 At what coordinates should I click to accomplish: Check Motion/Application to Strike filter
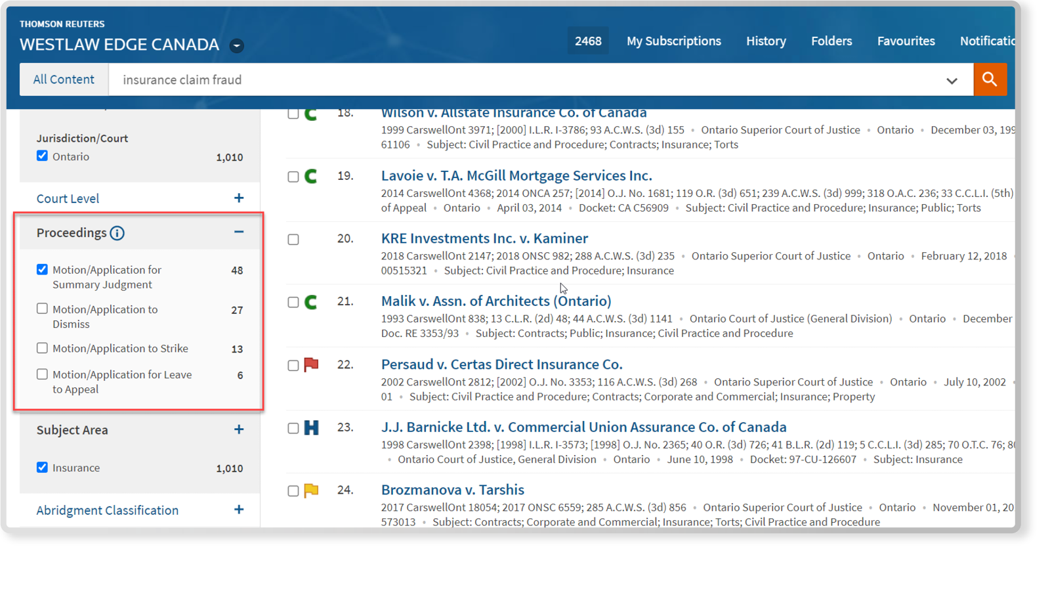point(42,348)
